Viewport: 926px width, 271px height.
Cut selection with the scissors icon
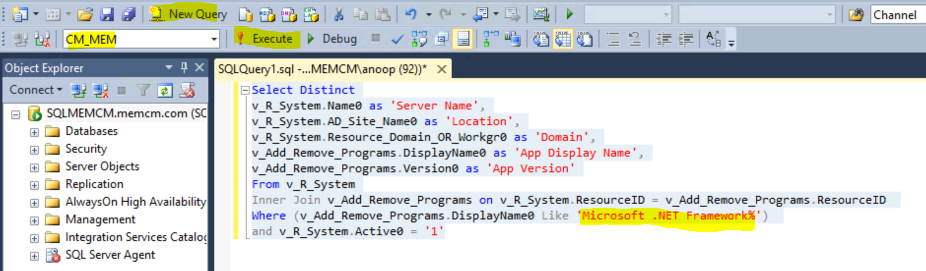[338, 15]
